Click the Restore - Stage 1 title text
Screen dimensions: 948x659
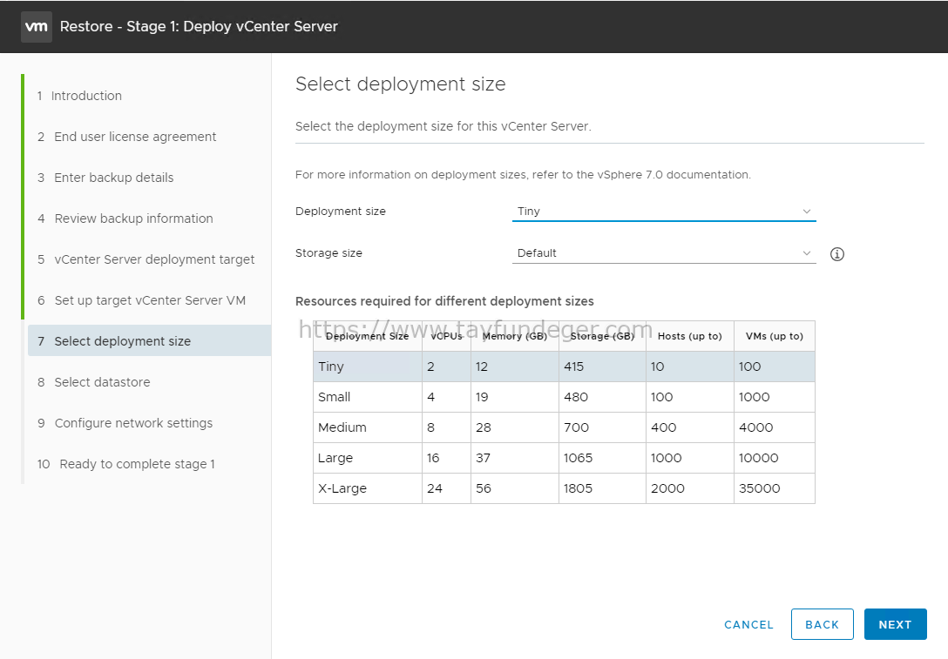[x=199, y=27]
